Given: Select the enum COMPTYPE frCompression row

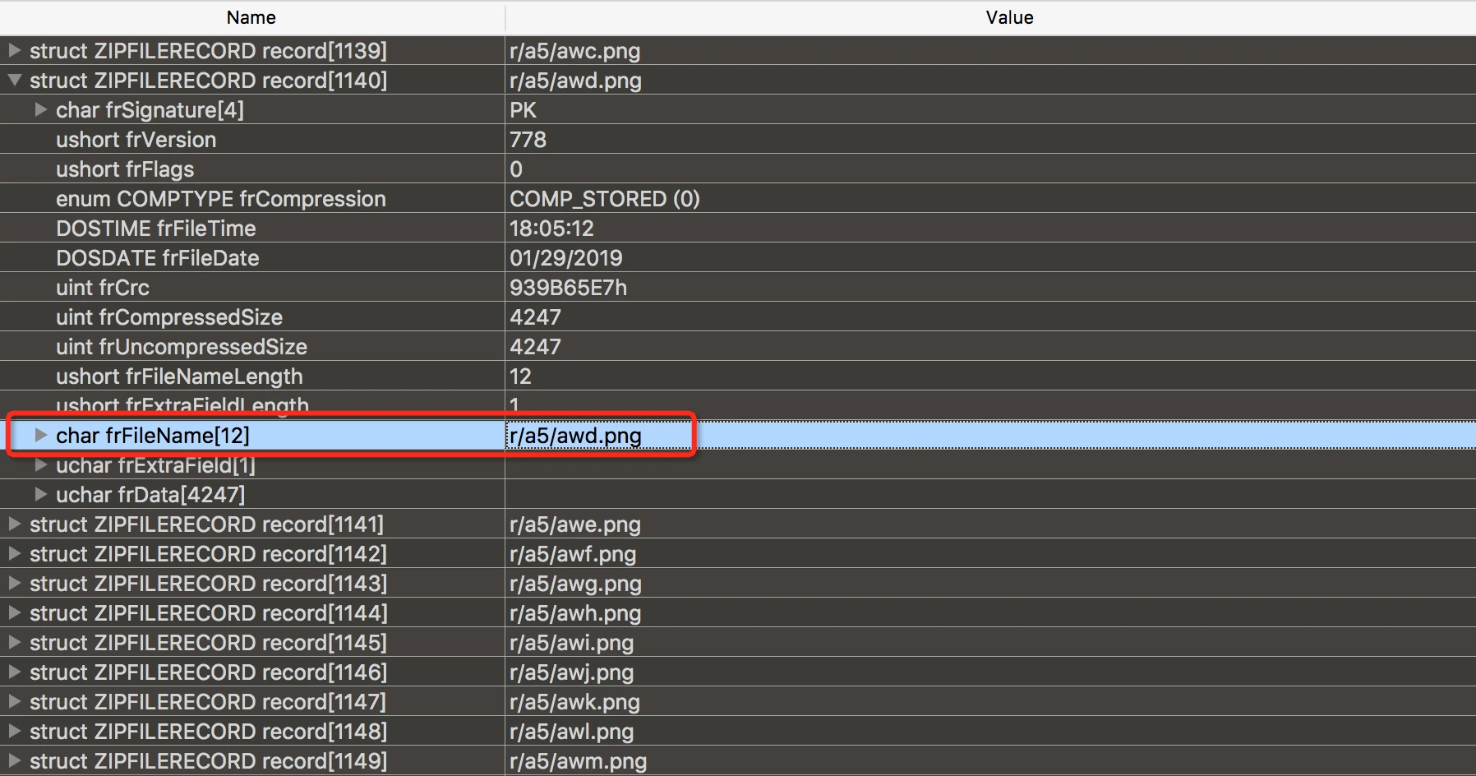Looking at the screenshot, I should tap(738, 199).
